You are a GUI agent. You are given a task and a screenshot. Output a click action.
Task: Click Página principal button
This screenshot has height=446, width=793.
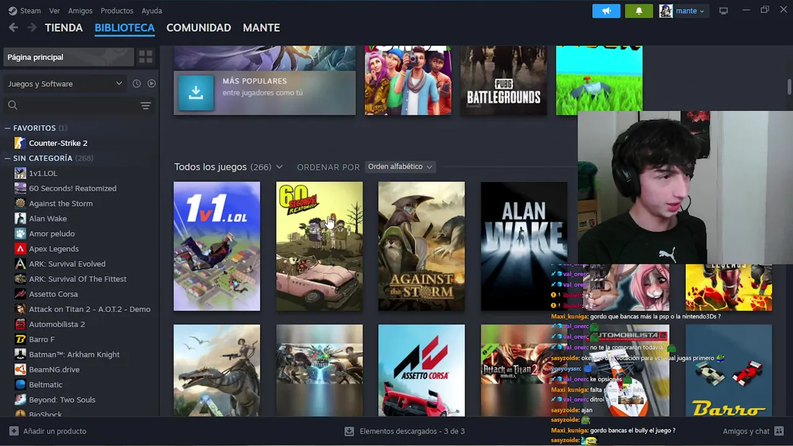(68, 57)
